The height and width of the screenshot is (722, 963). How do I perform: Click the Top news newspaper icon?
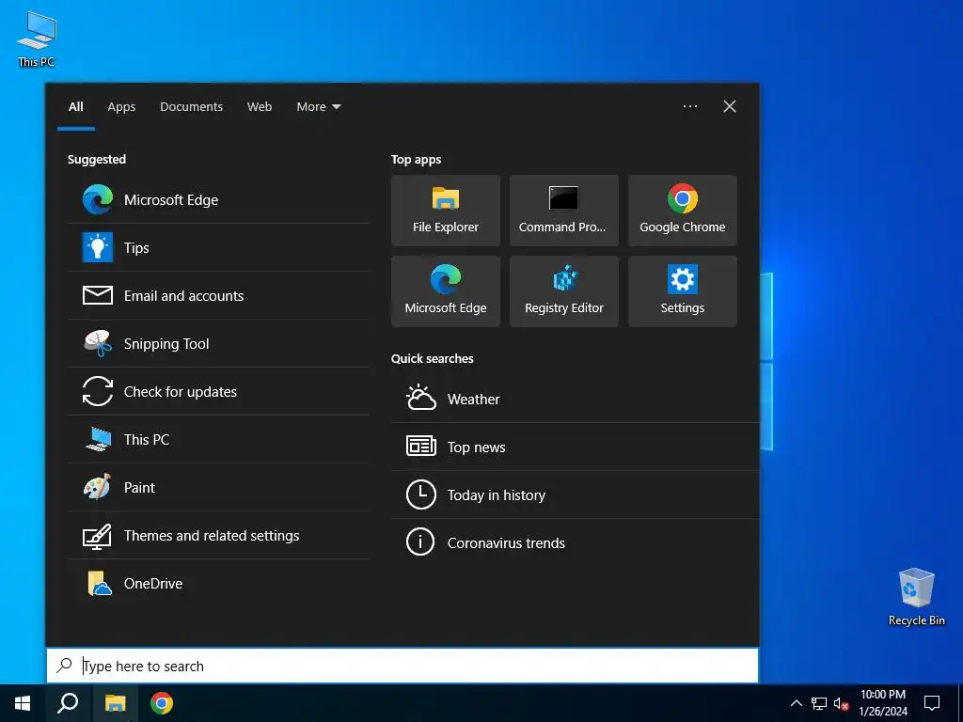click(420, 446)
